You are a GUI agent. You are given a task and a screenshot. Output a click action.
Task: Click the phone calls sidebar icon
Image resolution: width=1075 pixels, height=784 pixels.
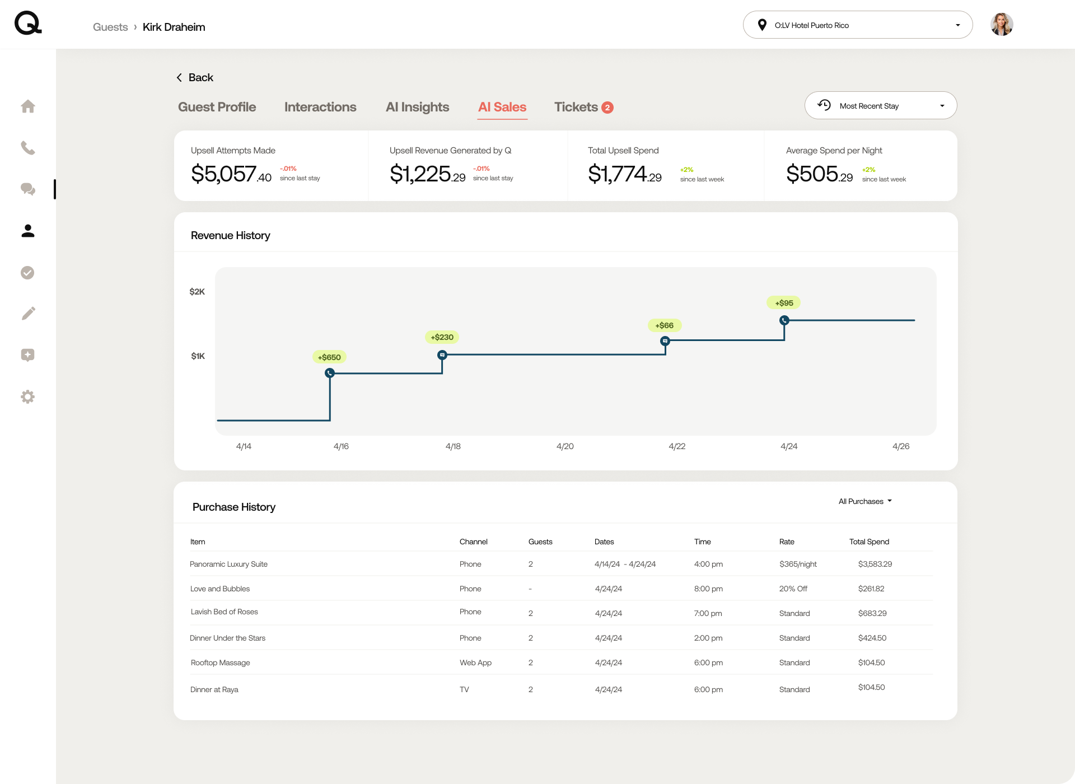(28, 148)
